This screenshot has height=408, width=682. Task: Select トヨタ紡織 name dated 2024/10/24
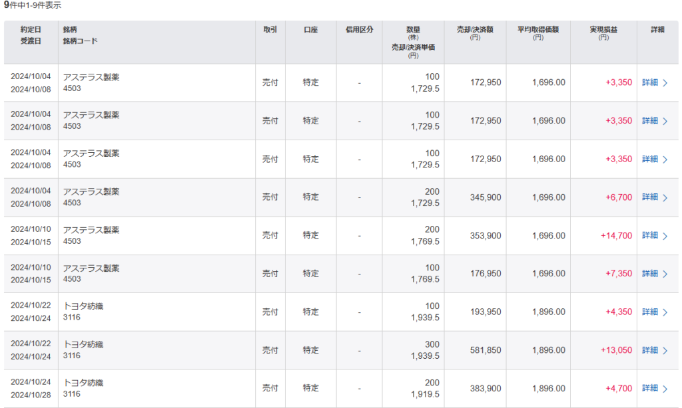pos(83,383)
